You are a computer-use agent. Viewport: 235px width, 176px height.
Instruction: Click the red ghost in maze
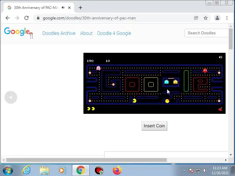(x=205, y=70)
